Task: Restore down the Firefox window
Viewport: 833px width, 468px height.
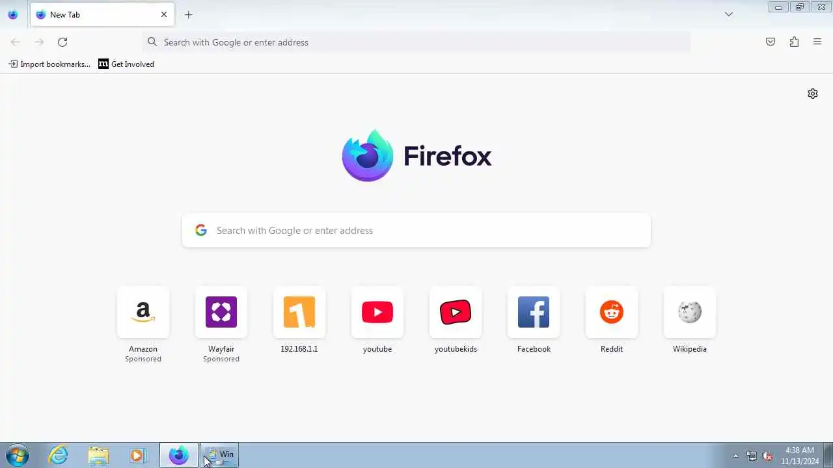Action: (x=800, y=7)
